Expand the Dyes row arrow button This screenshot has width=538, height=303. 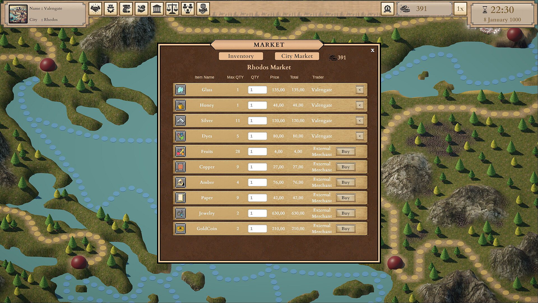[360, 136]
